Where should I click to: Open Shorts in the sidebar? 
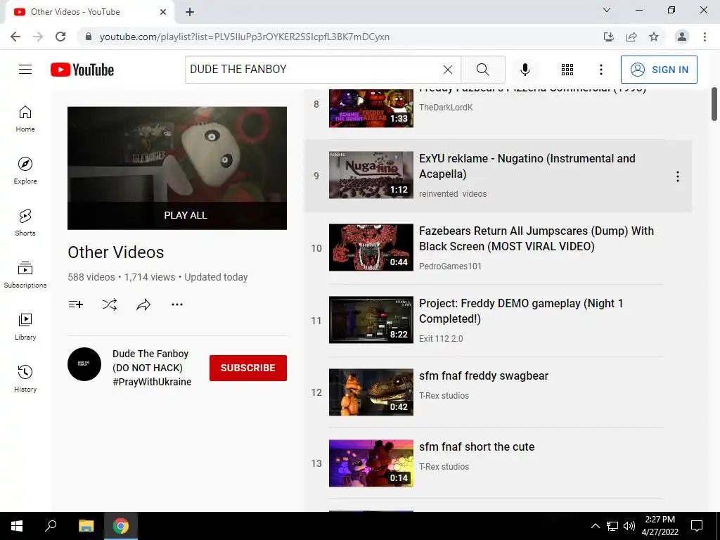[25, 222]
